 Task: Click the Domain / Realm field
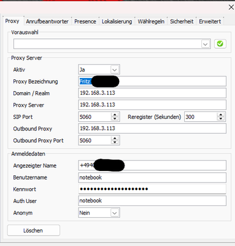pos(152,93)
